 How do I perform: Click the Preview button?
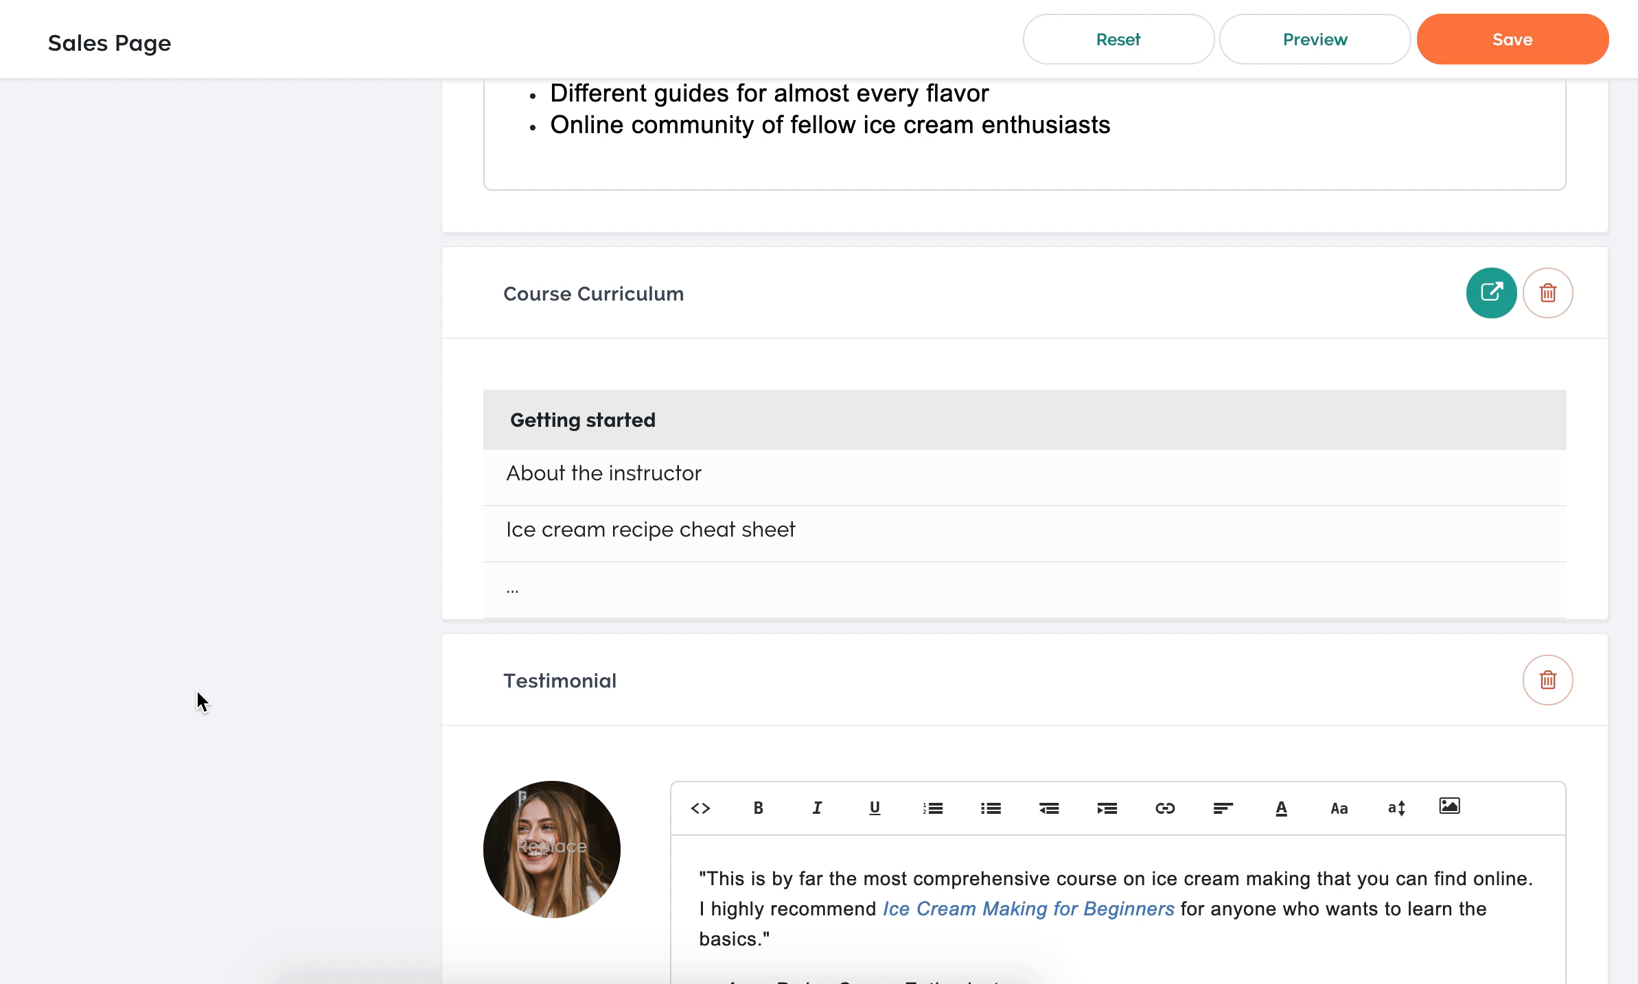pos(1315,39)
